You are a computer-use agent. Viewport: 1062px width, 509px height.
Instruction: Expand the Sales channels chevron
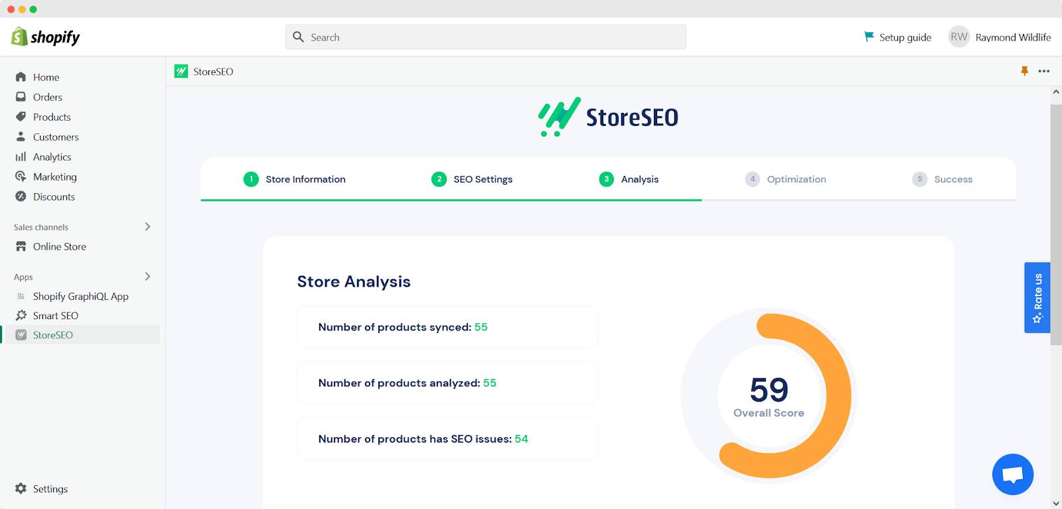point(147,226)
